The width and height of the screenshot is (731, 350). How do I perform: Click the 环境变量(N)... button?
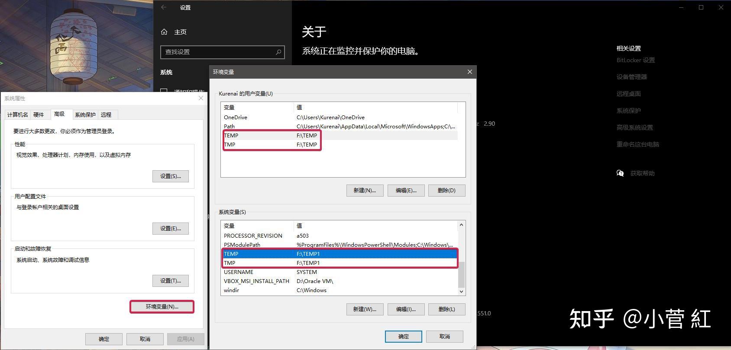tap(162, 307)
